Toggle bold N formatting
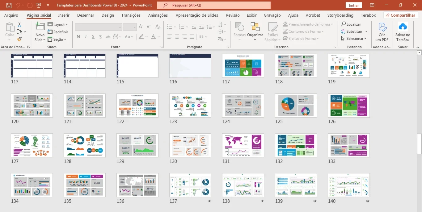 (x=78, y=37)
